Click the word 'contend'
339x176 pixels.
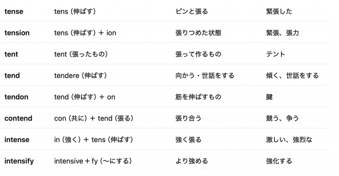pos(19,118)
